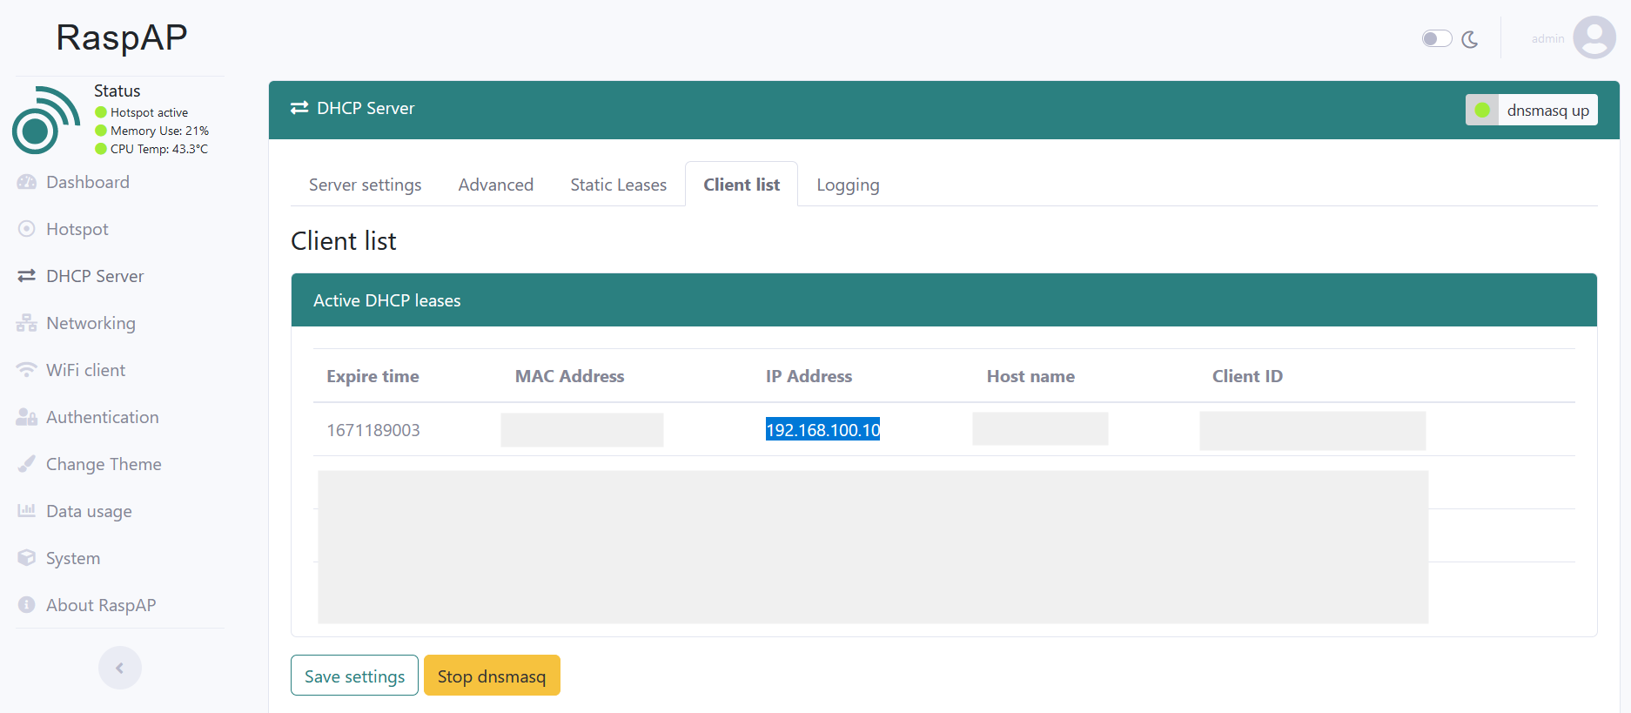Image resolution: width=1631 pixels, height=713 pixels.
Task: Click the Stop dnsmasq button
Action: click(492, 676)
